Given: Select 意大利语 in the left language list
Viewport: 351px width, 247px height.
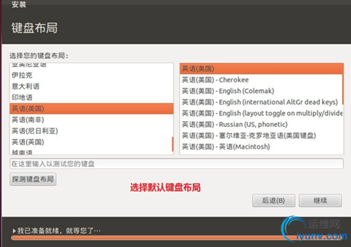Looking at the screenshot, I should point(91,86).
